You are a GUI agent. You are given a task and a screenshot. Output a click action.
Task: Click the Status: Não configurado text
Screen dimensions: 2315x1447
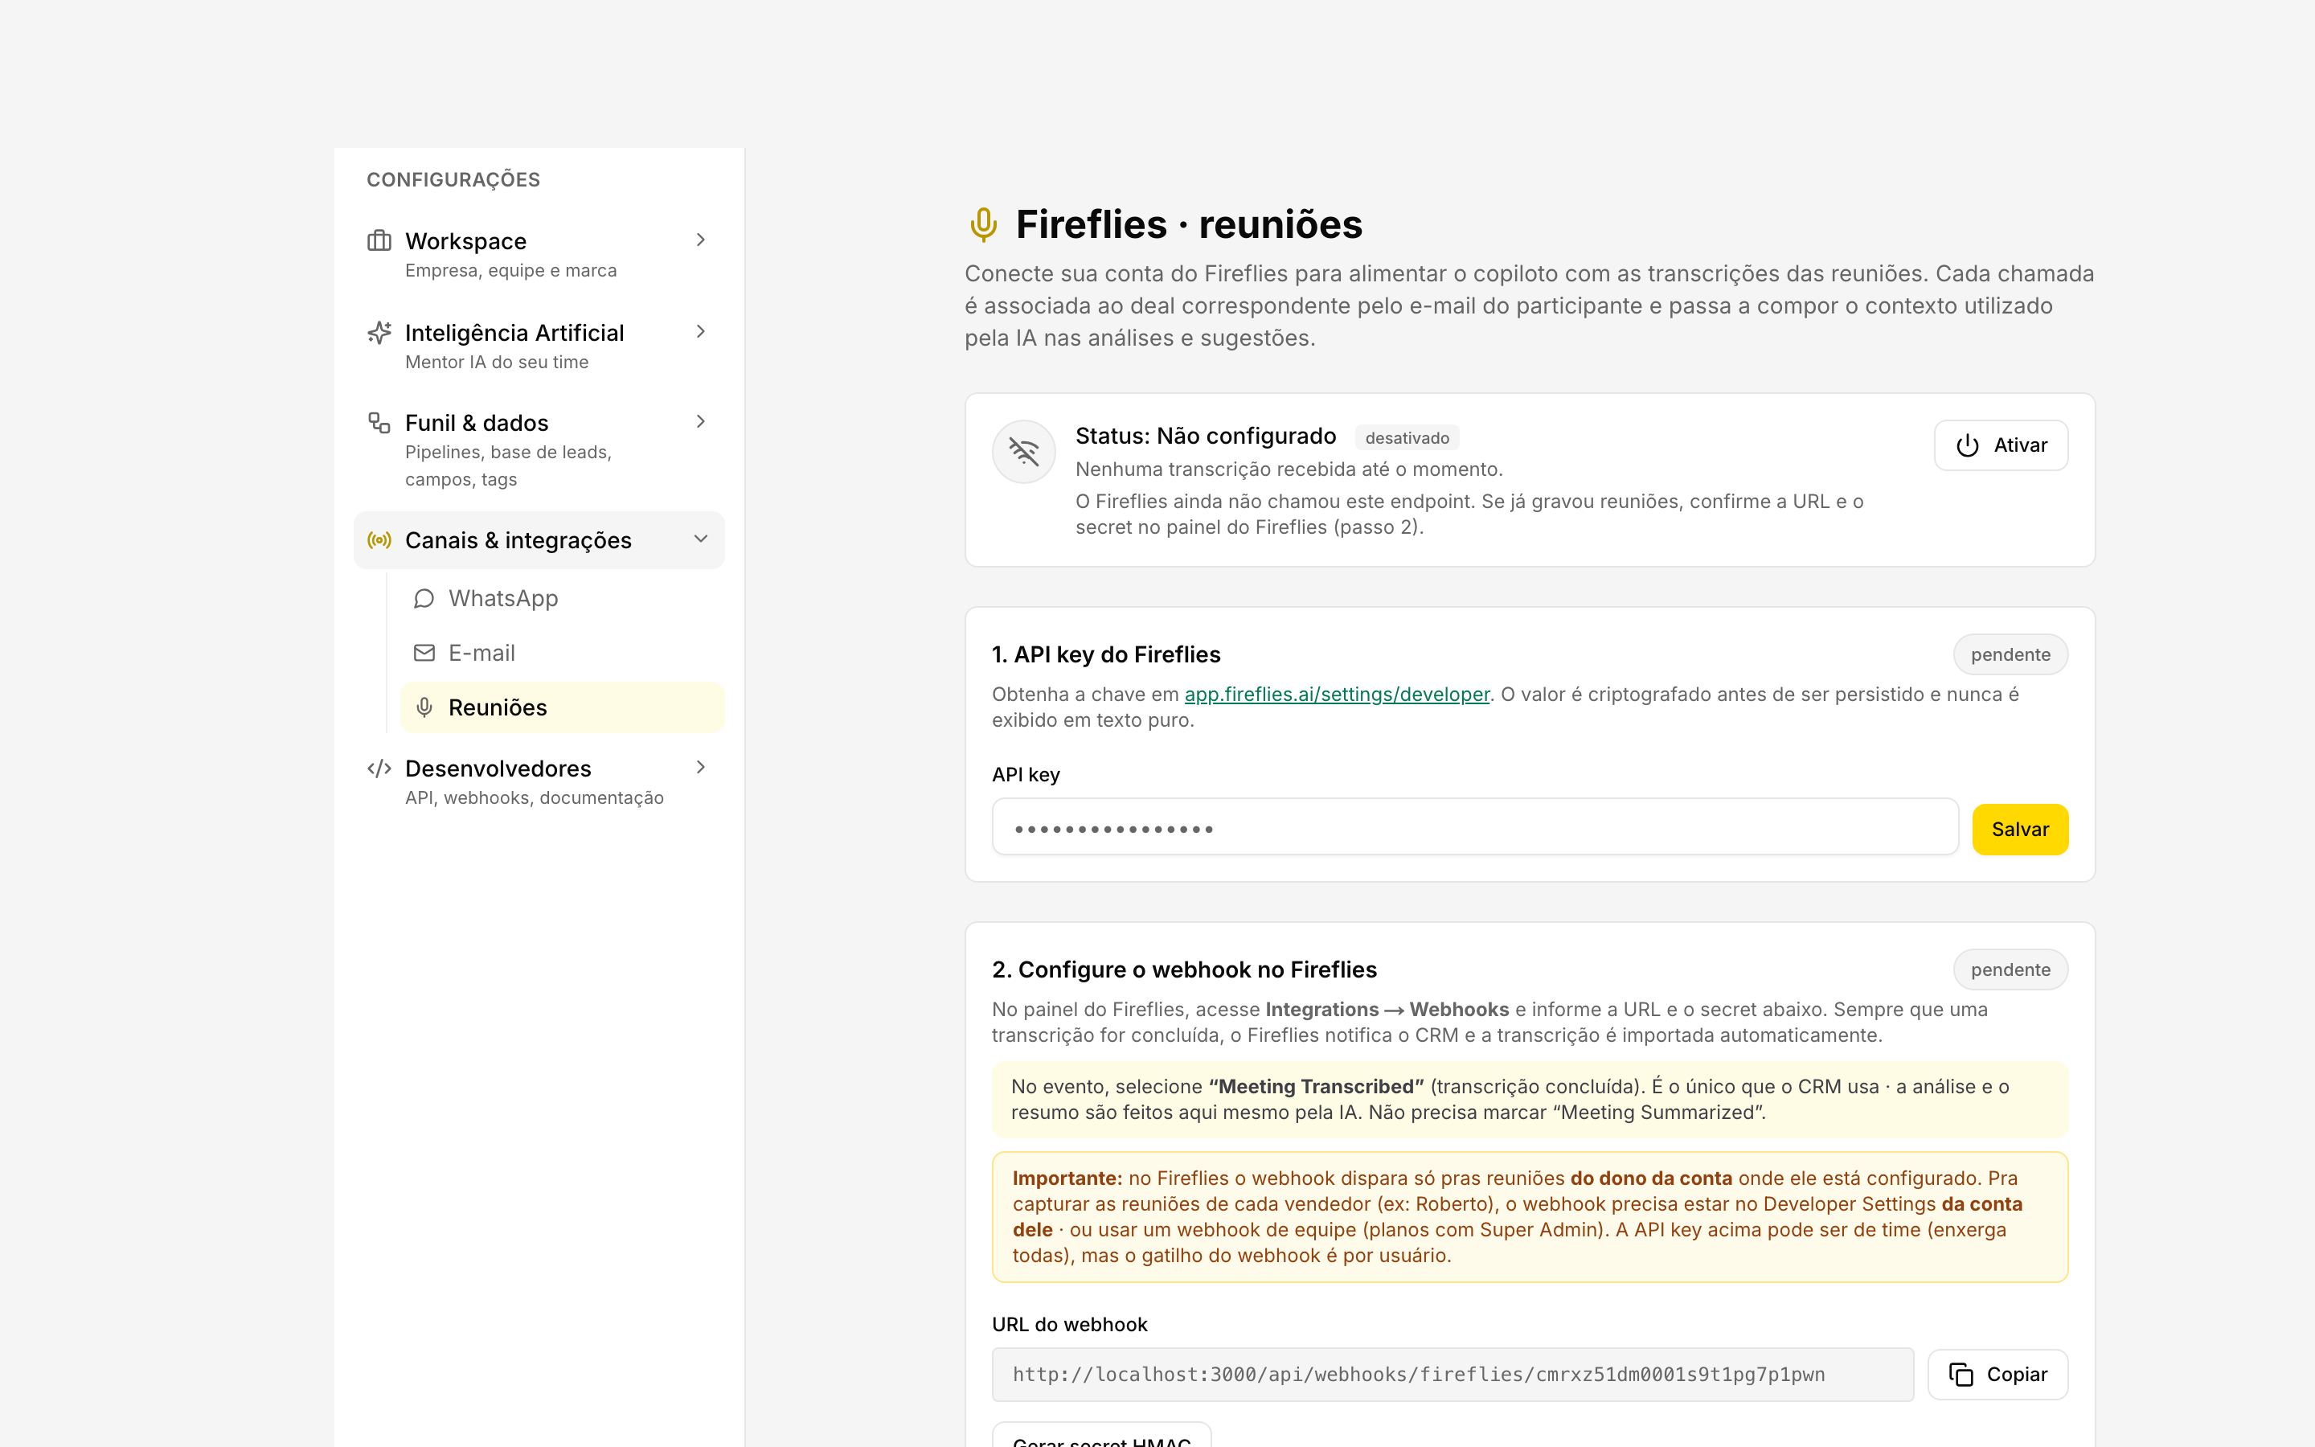click(x=1206, y=436)
